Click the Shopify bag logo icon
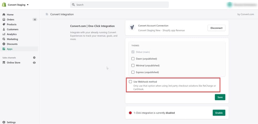This screenshot has width=258, height=124. [x=4, y=5]
